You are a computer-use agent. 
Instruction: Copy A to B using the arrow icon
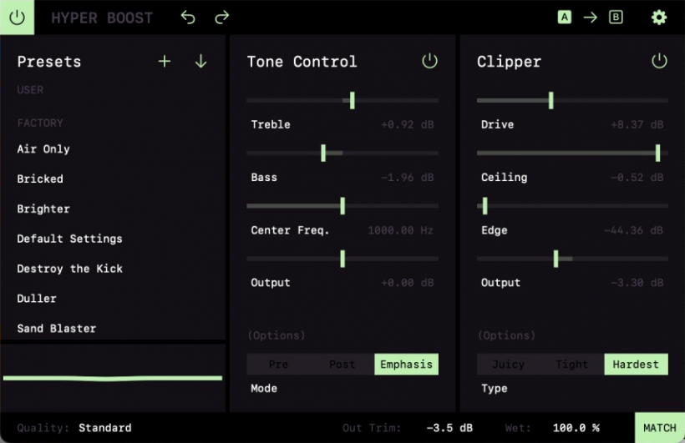(590, 18)
